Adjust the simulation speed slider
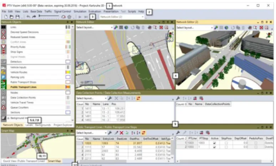Screen dimensions: 276x166 pos(49,16)
